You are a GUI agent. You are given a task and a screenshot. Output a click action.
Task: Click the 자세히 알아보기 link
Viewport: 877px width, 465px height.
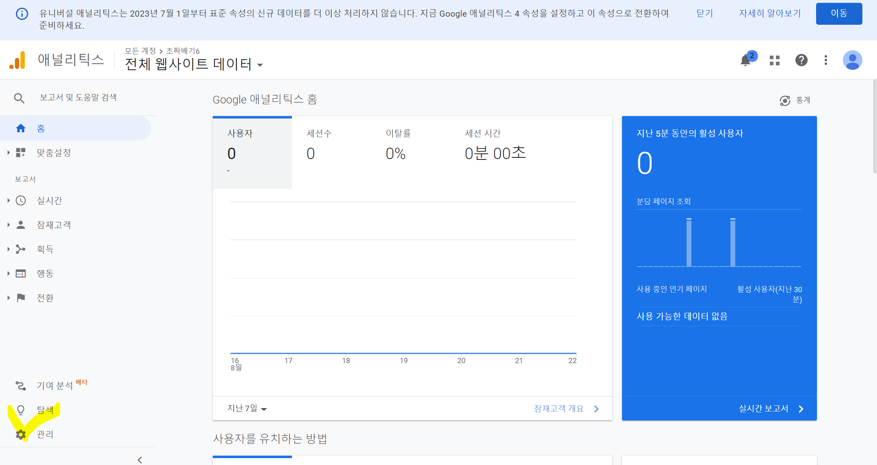pyautogui.click(x=770, y=13)
